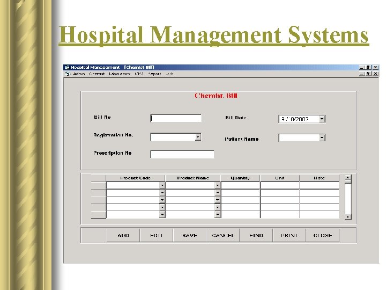Click the Exit menu item
The width and height of the screenshot is (386, 290).
(x=169, y=74)
